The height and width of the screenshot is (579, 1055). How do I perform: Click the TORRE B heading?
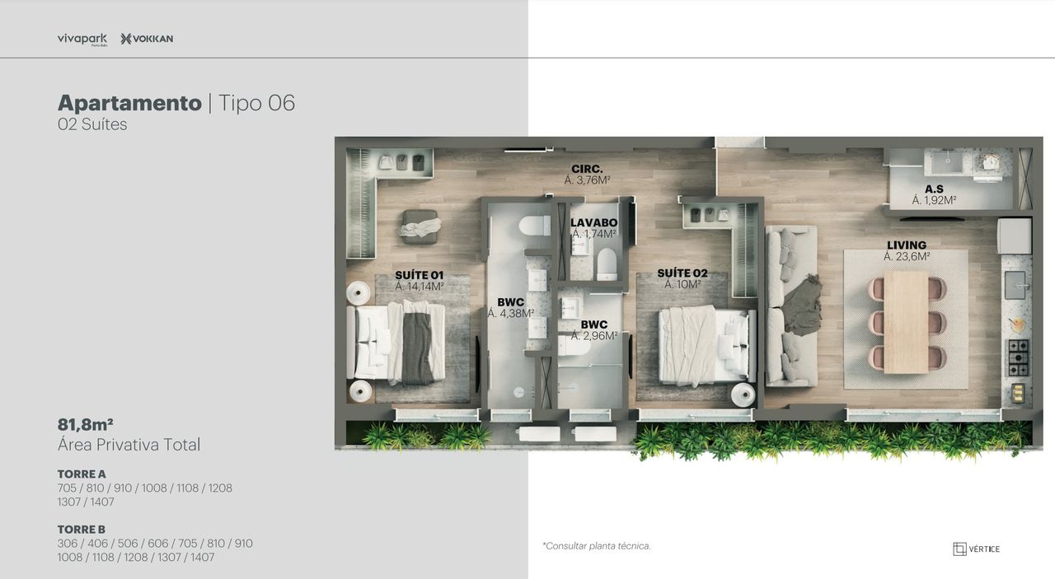[x=82, y=530]
